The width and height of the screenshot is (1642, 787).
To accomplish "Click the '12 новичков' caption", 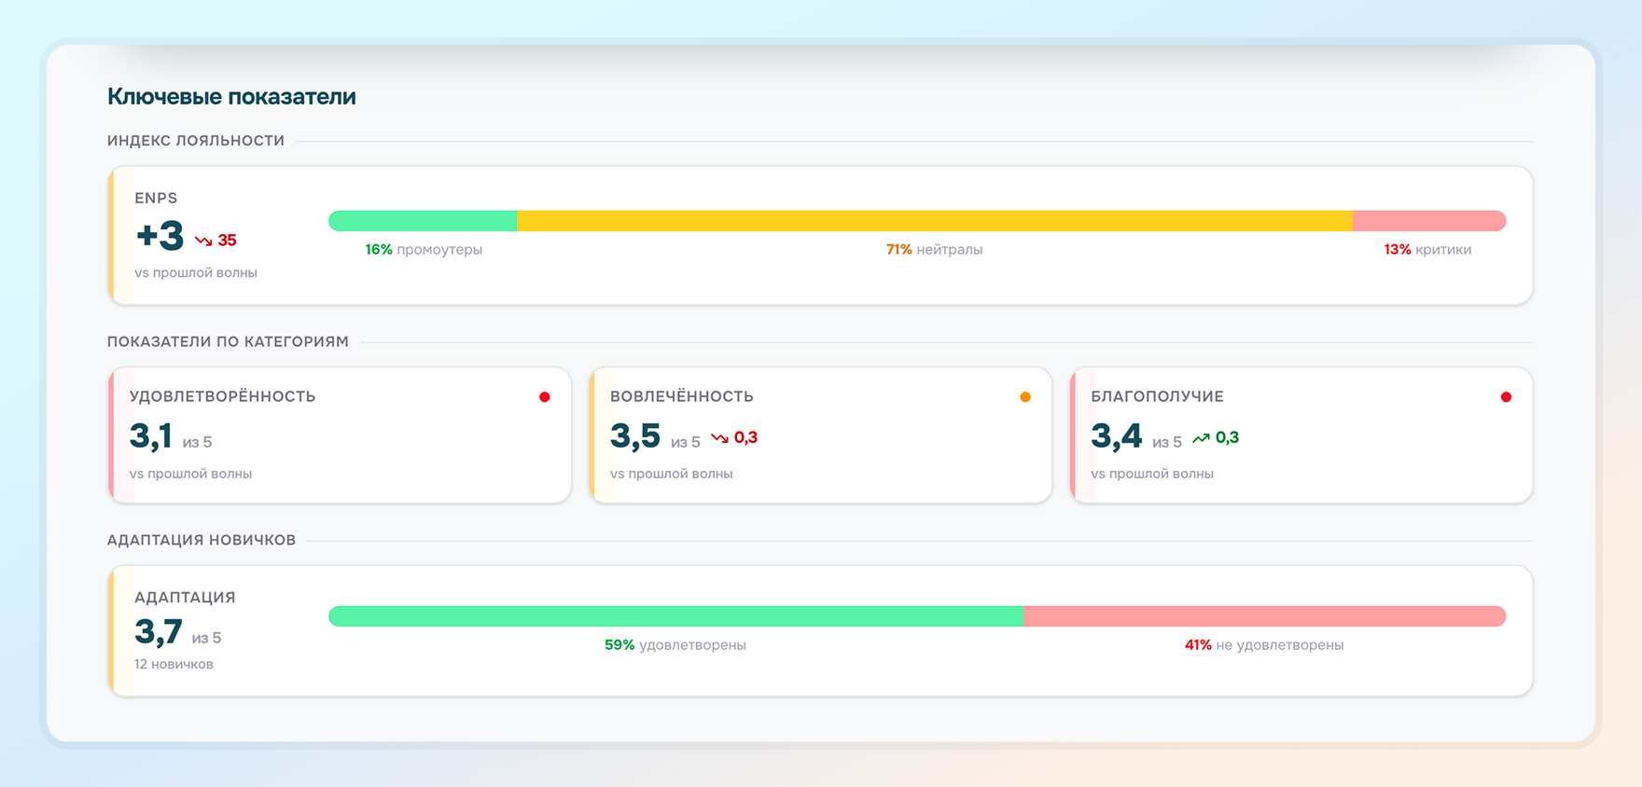I will pyautogui.click(x=174, y=664).
